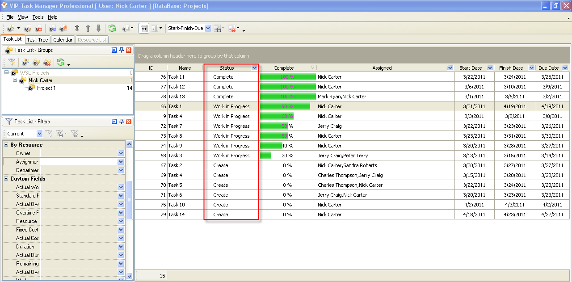The width and height of the screenshot is (572, 282).
Task: Move task down with the down arrow icon
Action: pos(98,28)
